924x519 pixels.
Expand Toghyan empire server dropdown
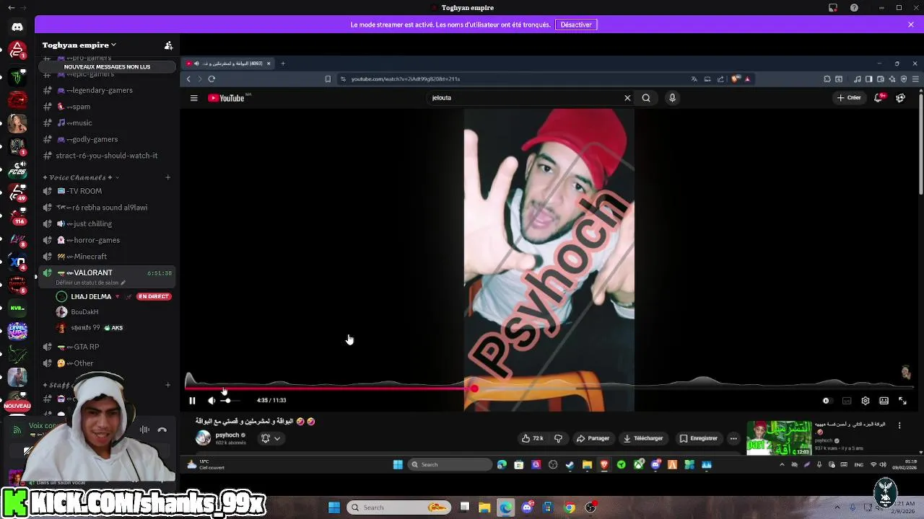coord(79,45)
